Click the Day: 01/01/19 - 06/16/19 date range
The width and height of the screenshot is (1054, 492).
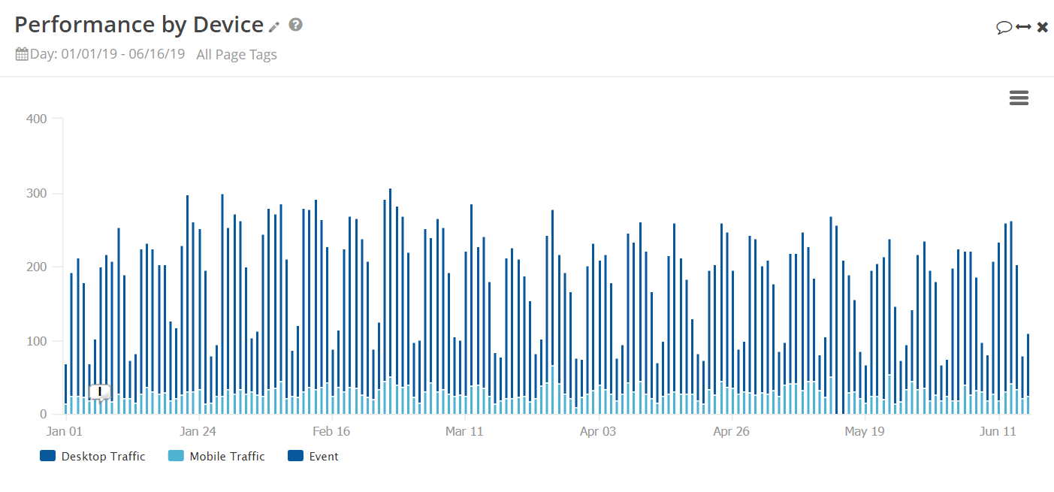[107, 54]
